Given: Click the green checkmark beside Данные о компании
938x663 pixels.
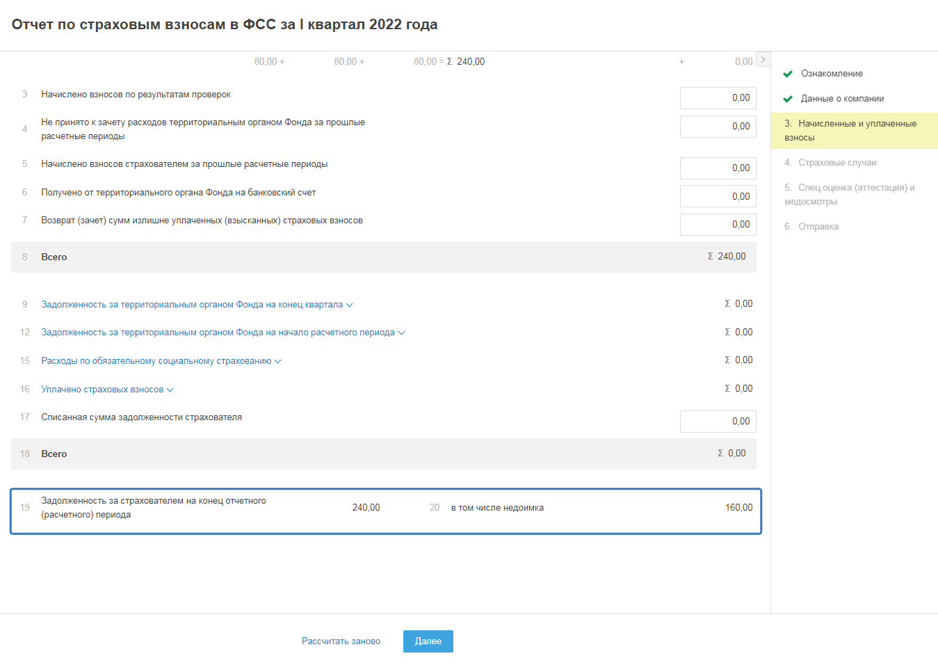Looking at the screenshot, I should point(788,99).
